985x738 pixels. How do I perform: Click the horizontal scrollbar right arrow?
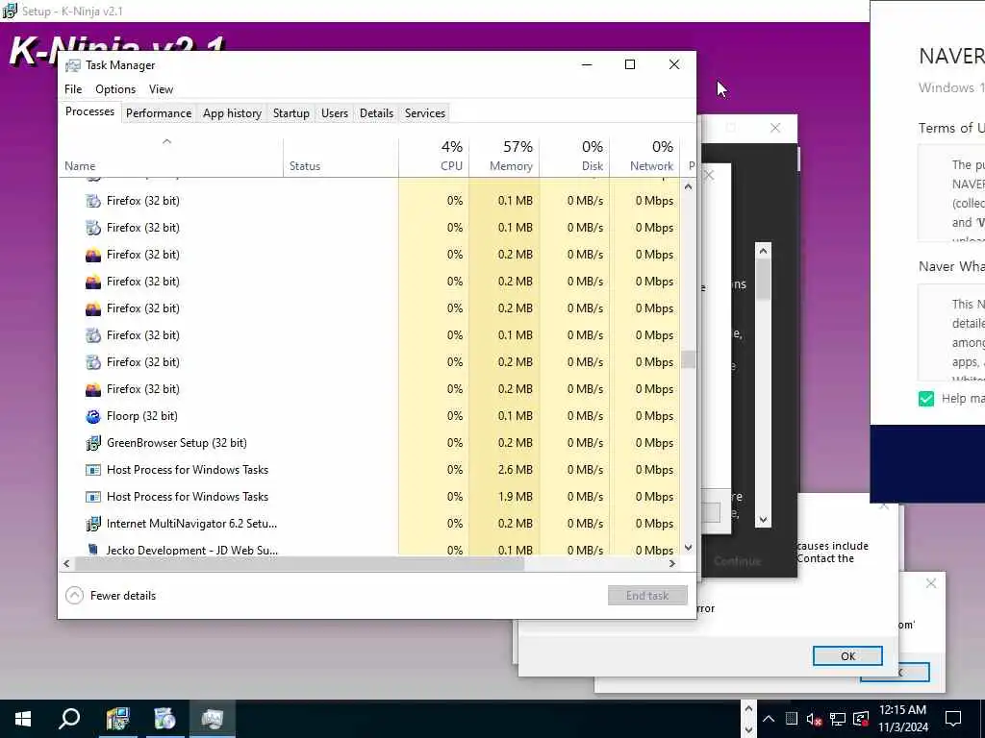click(x=672, y=563)
